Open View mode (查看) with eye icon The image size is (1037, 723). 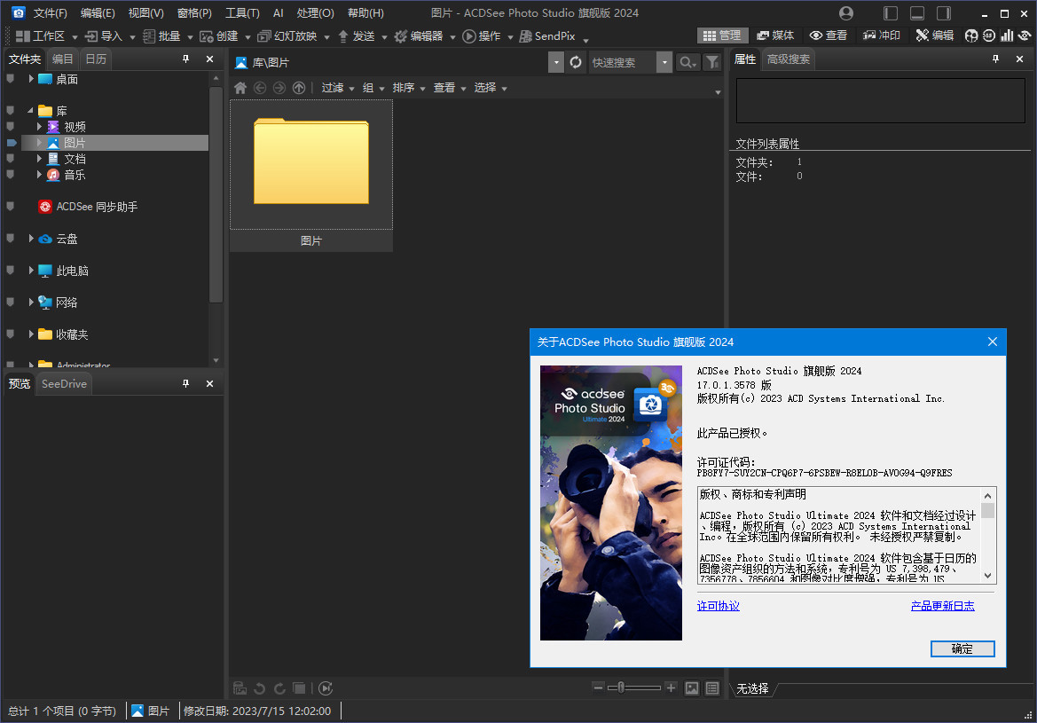(829, 35)
